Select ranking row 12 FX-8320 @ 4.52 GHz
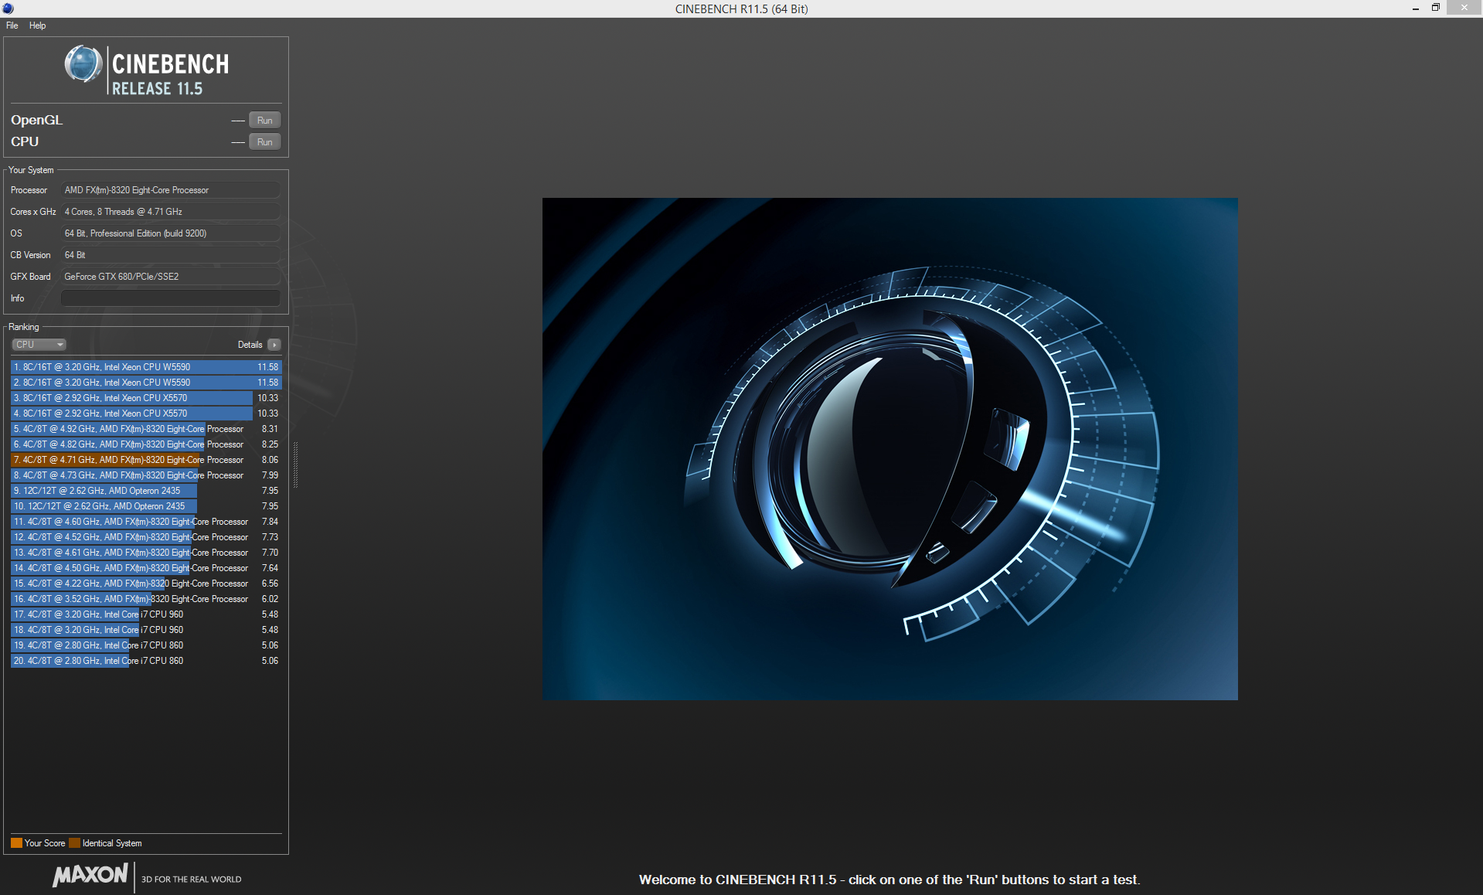This screenshot has width=1483, height=895. tap(146, 537)
